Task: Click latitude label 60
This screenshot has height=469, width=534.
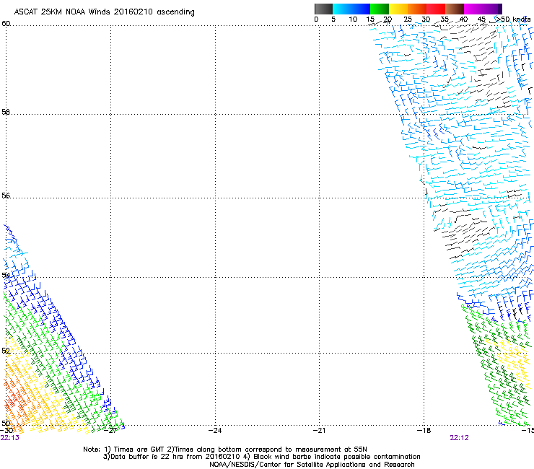Action: 6,24
